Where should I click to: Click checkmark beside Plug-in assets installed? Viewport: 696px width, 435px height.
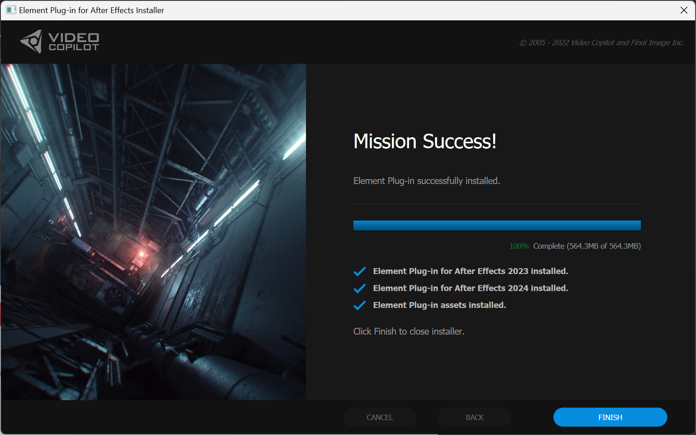[359, 305]
